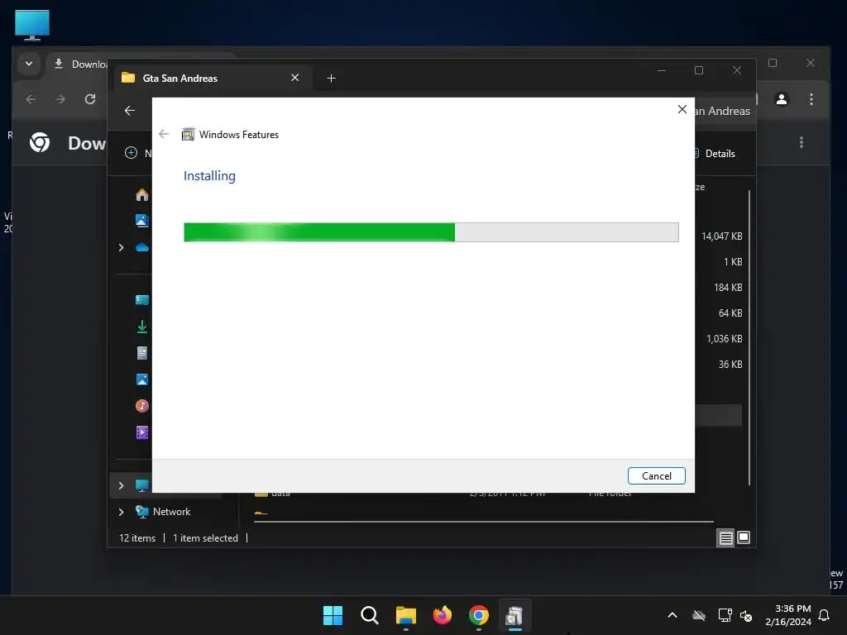
Task: Open OneDrive cloud in sidebar
Action: 142,247
